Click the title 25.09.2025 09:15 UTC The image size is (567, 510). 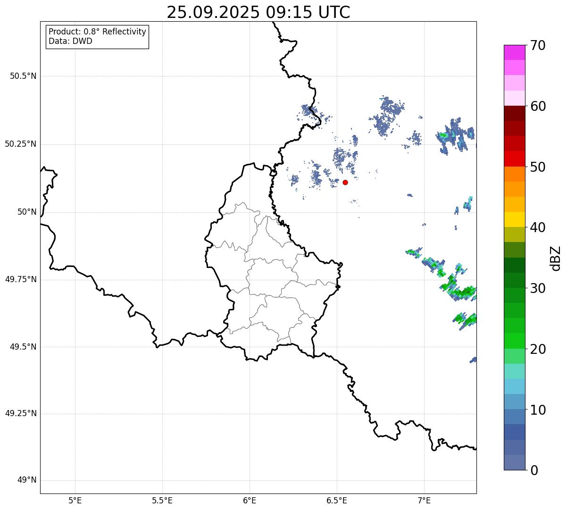[258, 12]
